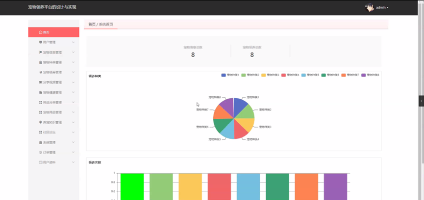Open the 用户资料 menu label
This screenshot has width=424, height=200.
click(49, 162)
